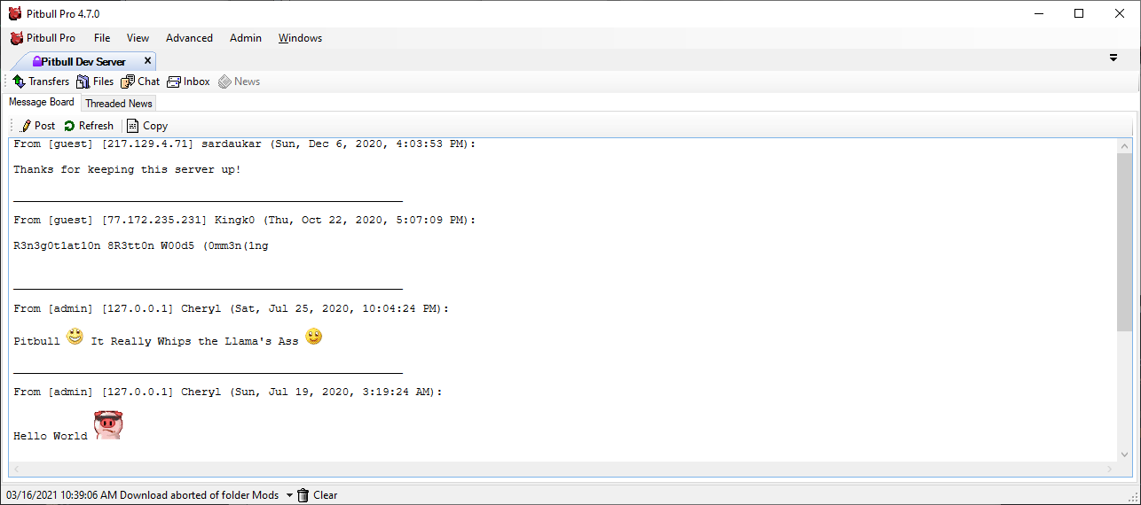Click the smiley emoticon after Llama's Ass

click(314, 337)
